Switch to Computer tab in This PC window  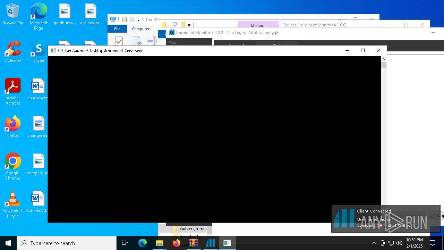pos(140,29)
